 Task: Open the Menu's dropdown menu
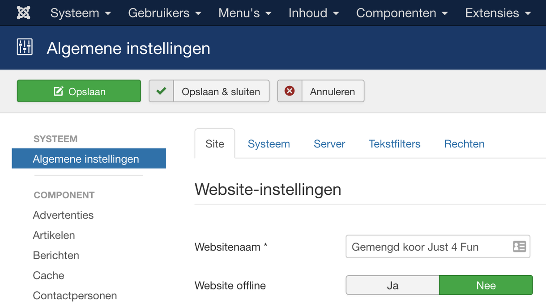pyautogui.click(x=245, y=13)
